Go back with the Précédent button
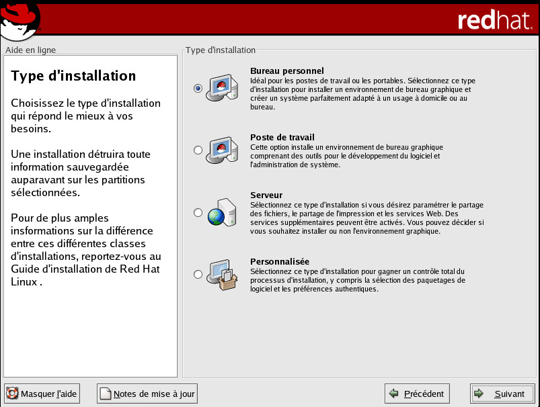This screenshot has width=540, height=407. 417,394
